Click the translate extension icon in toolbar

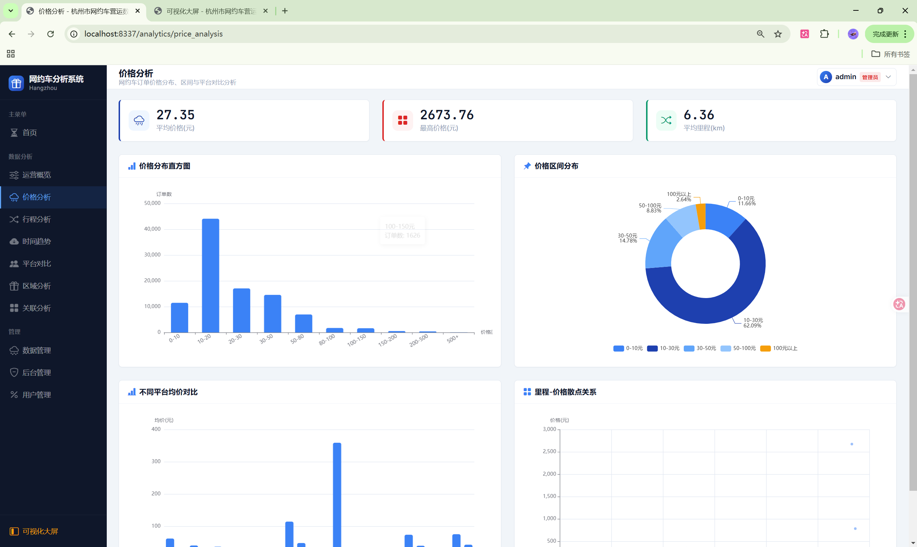804,34
